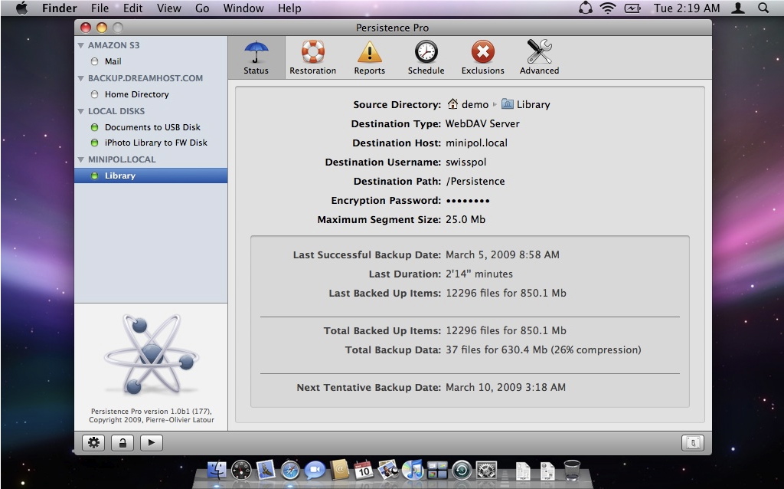Screen dimensions: 784x489
Task: Click the light-switch button in bottom bar
Action: point(693,442)
